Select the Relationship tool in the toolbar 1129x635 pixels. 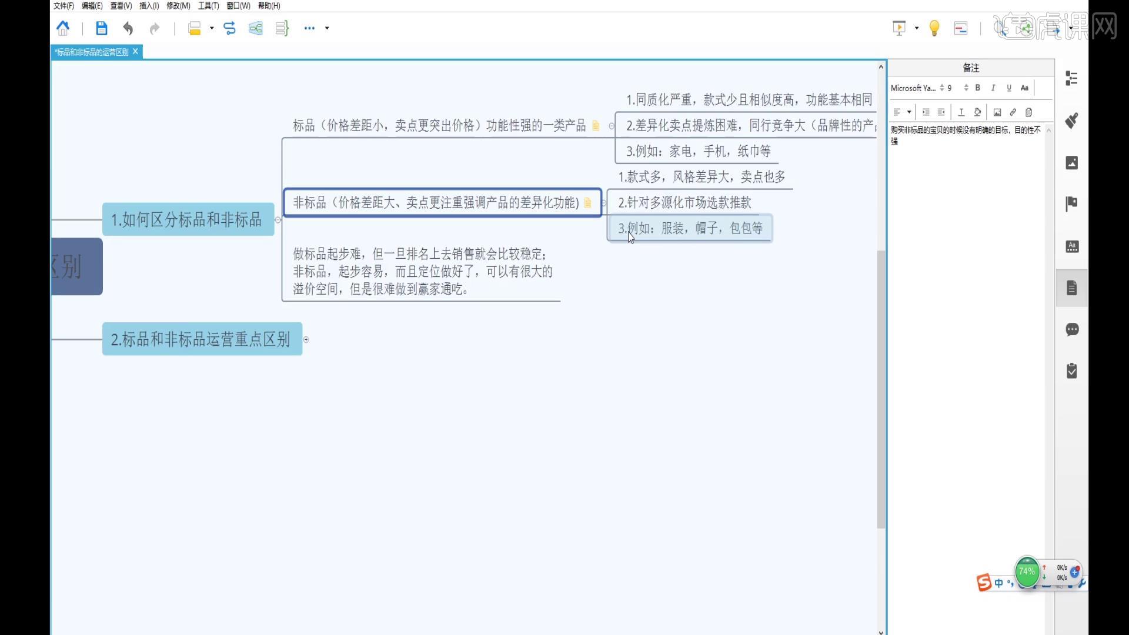229,28
